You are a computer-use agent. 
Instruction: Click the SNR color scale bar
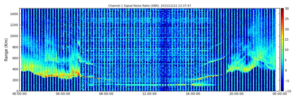coord(282,50)
